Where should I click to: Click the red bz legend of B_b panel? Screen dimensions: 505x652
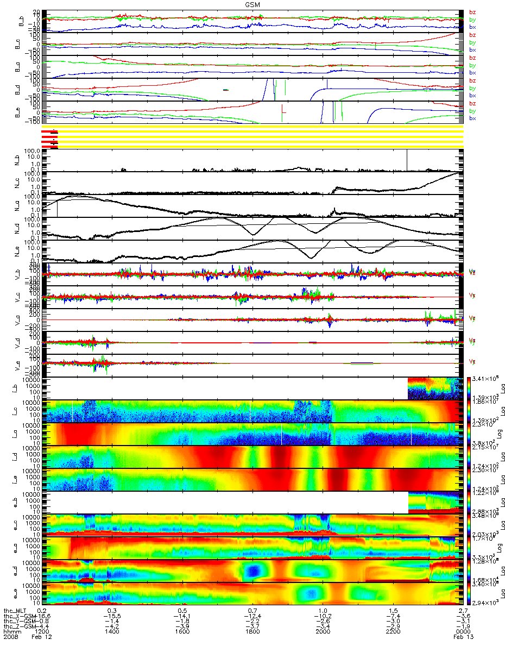472,12
